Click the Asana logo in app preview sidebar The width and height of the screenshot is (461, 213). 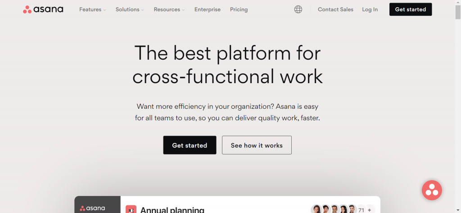point(92,208)
